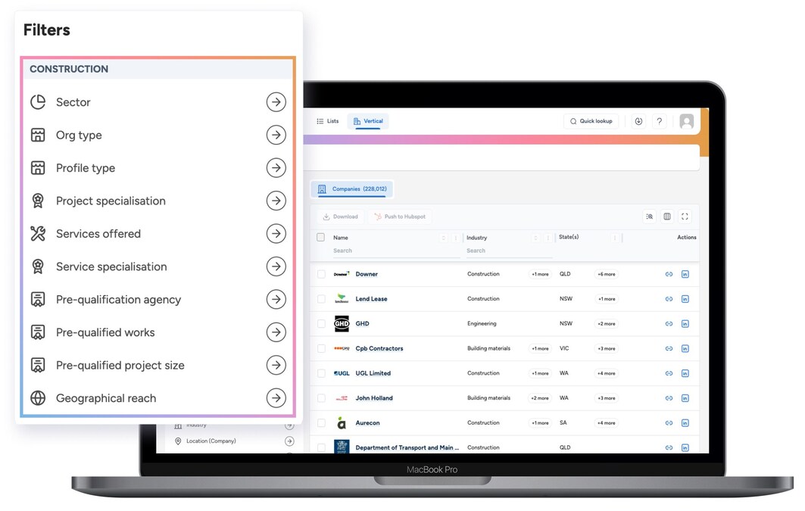Open the Geographical reach filter
805x511 pixels.
[x=276, y=397]
